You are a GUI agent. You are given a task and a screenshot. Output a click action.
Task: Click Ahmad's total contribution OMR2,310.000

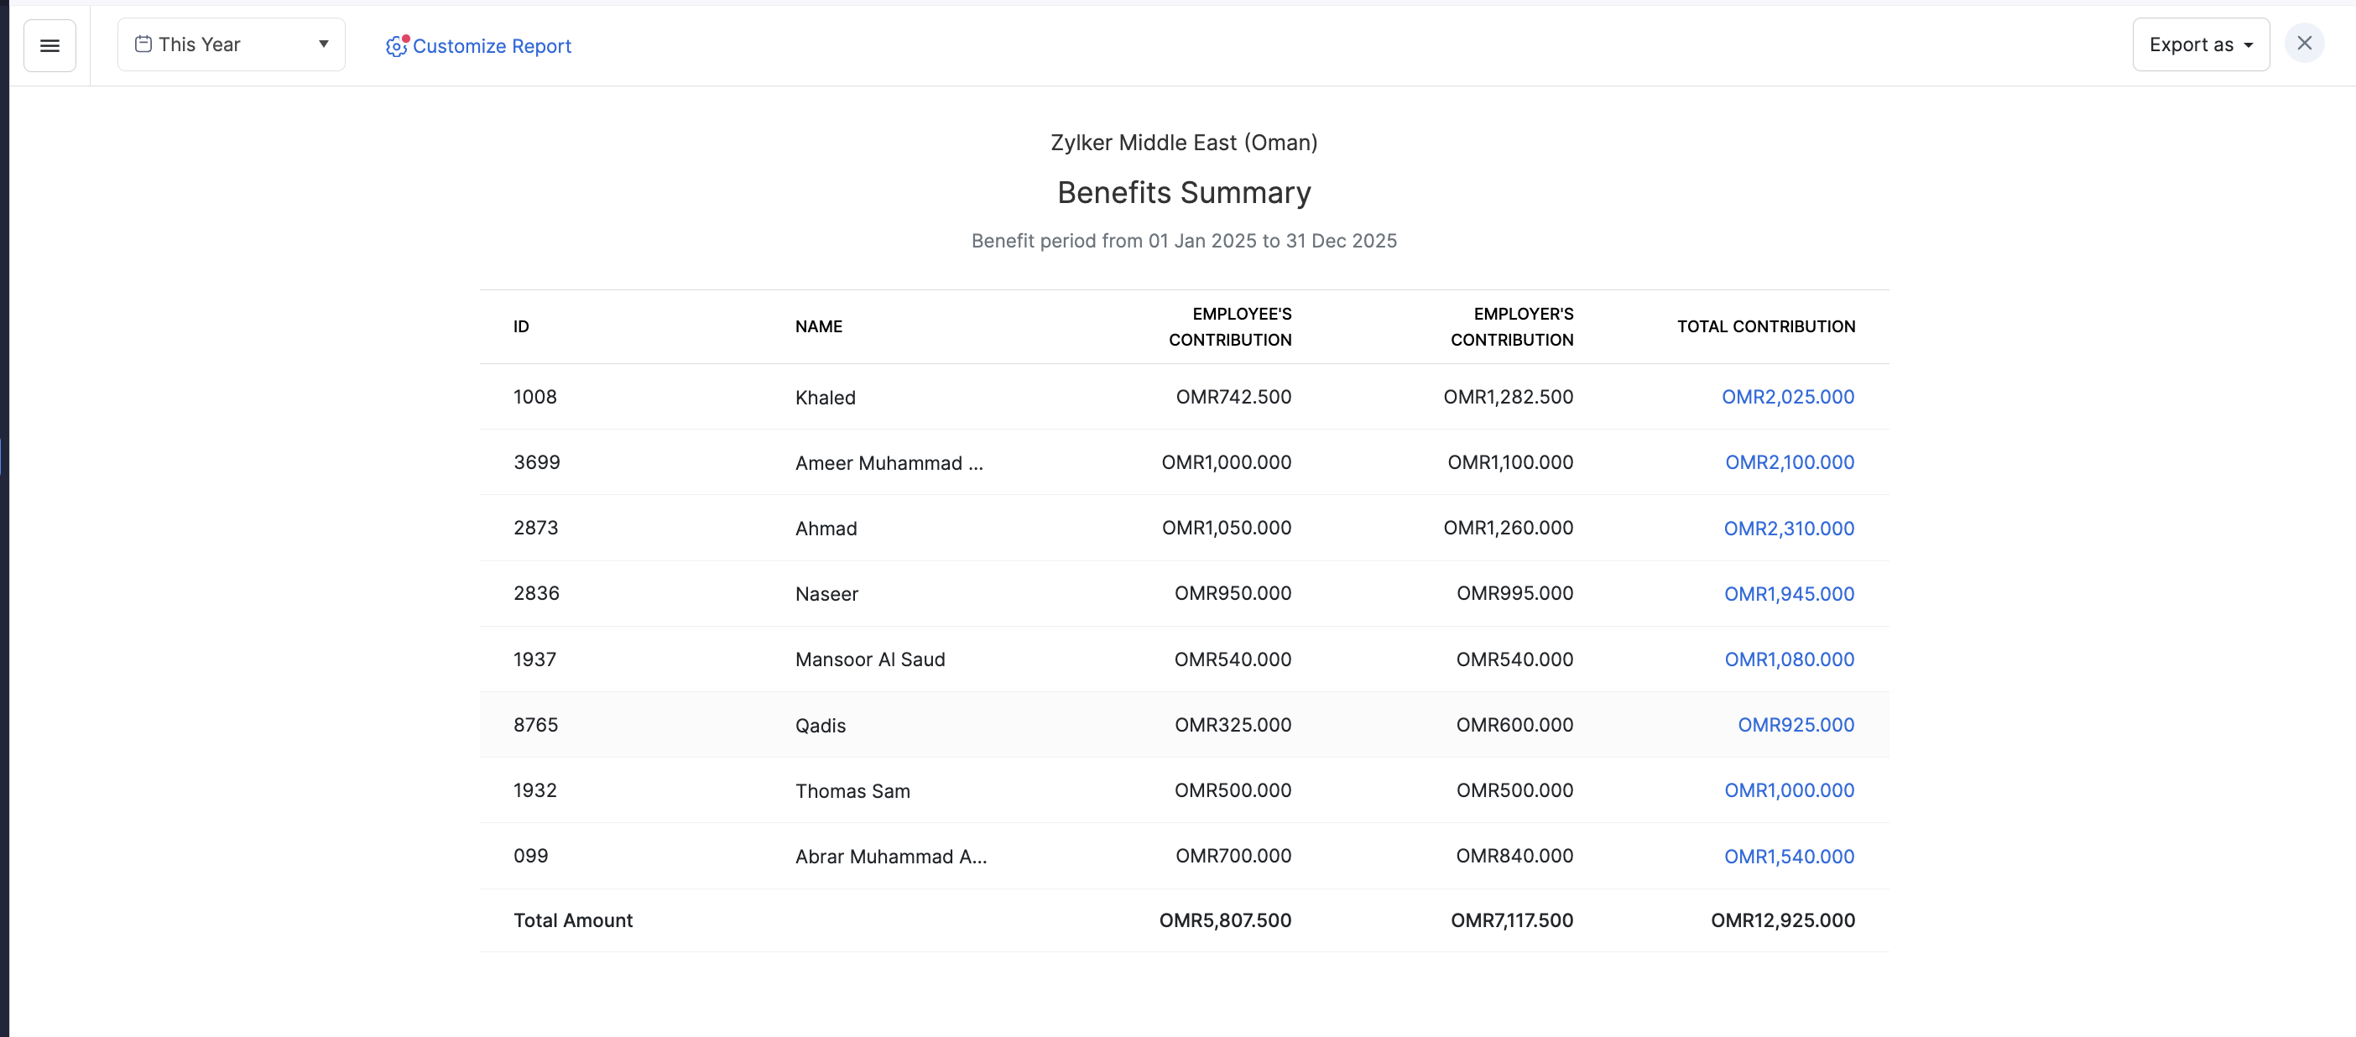[x=1788, y=529]
